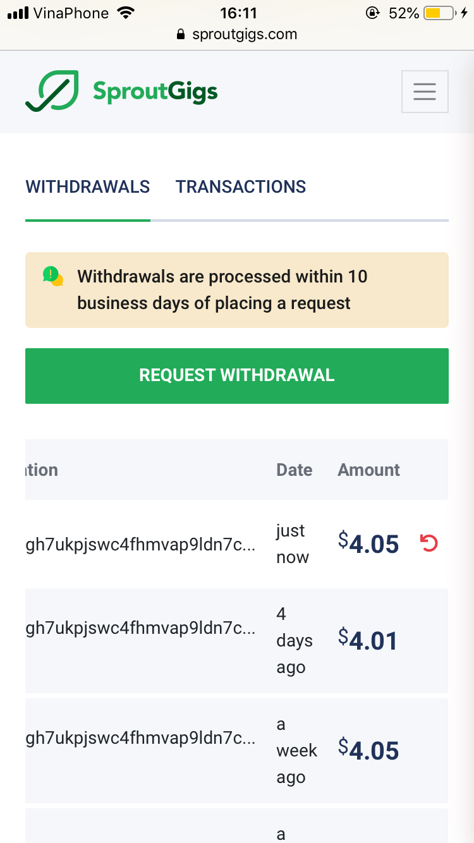Click the chat alert icon in the notice banner
474x843 pixels.
click(53, 276)
